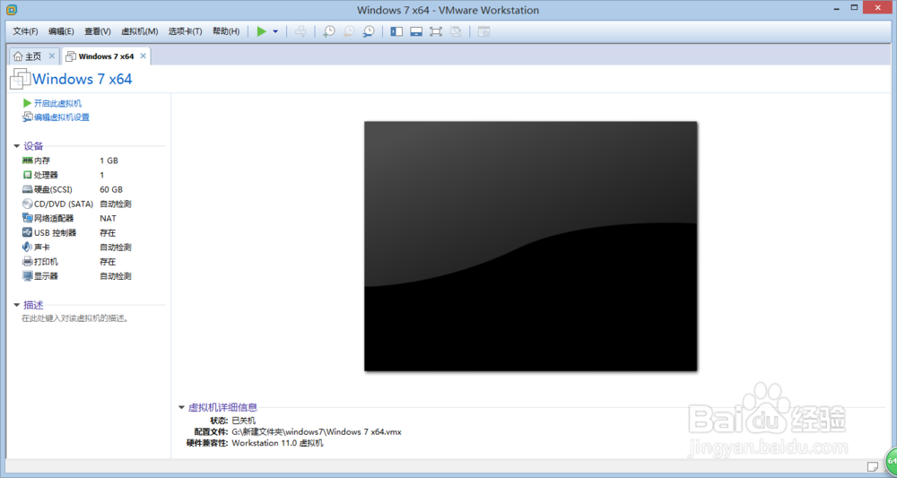Screen dimensions: 897x478
Task: Click the hard disk icon beside 硬盘(SCSI)
Action: [27, 189]
